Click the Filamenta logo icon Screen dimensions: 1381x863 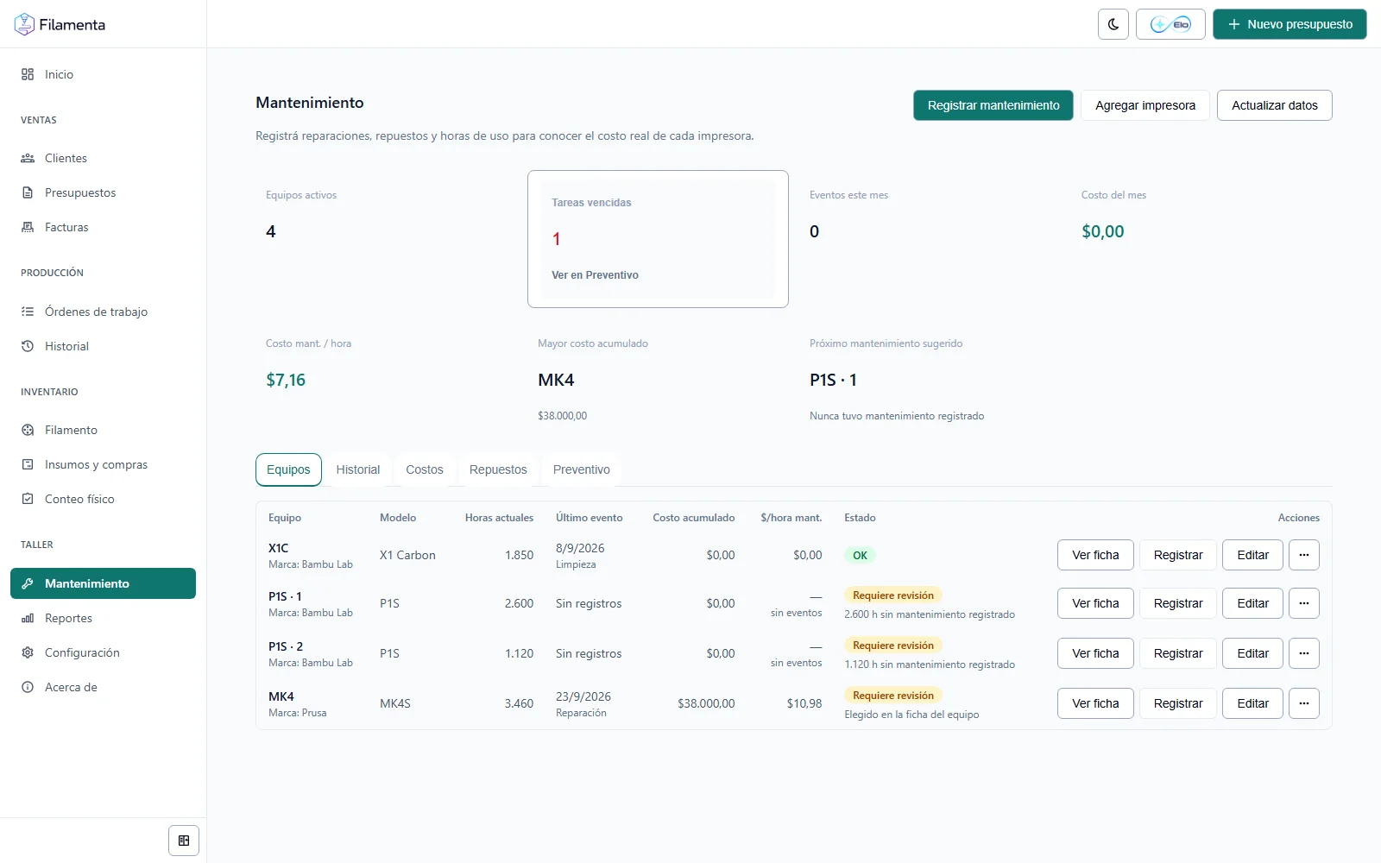[24, 24]
